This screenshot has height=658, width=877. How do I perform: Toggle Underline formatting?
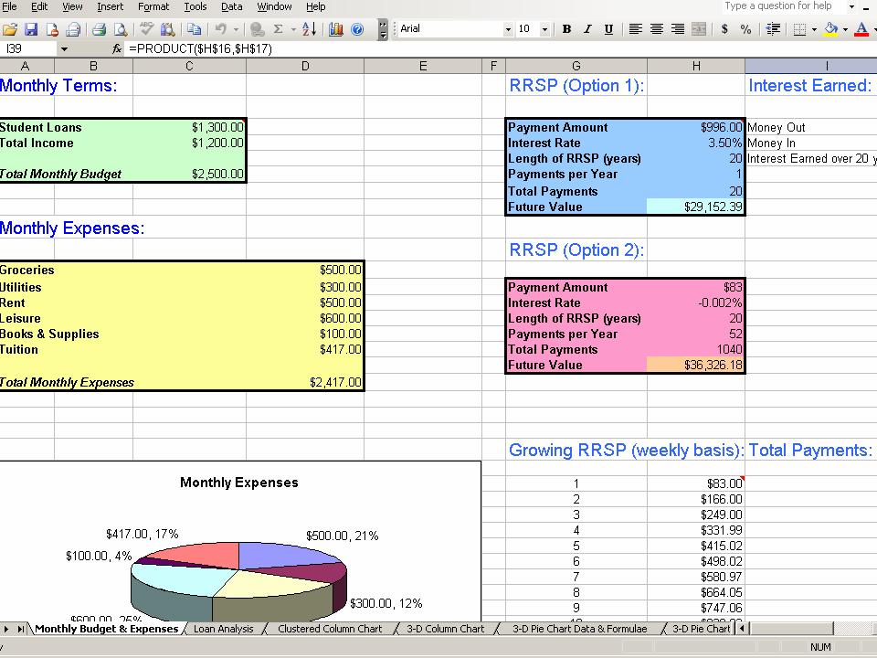608,29
